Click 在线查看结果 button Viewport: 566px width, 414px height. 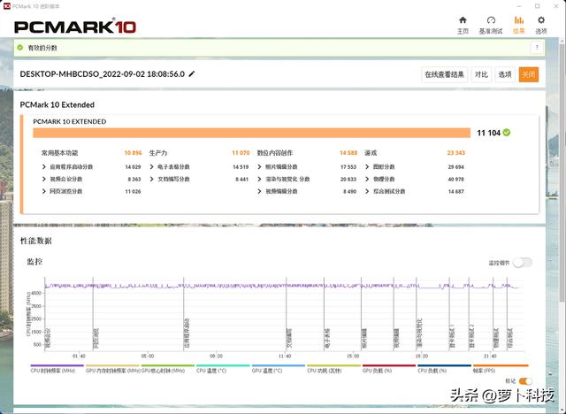pyautogui.click(x=444, y=74)
